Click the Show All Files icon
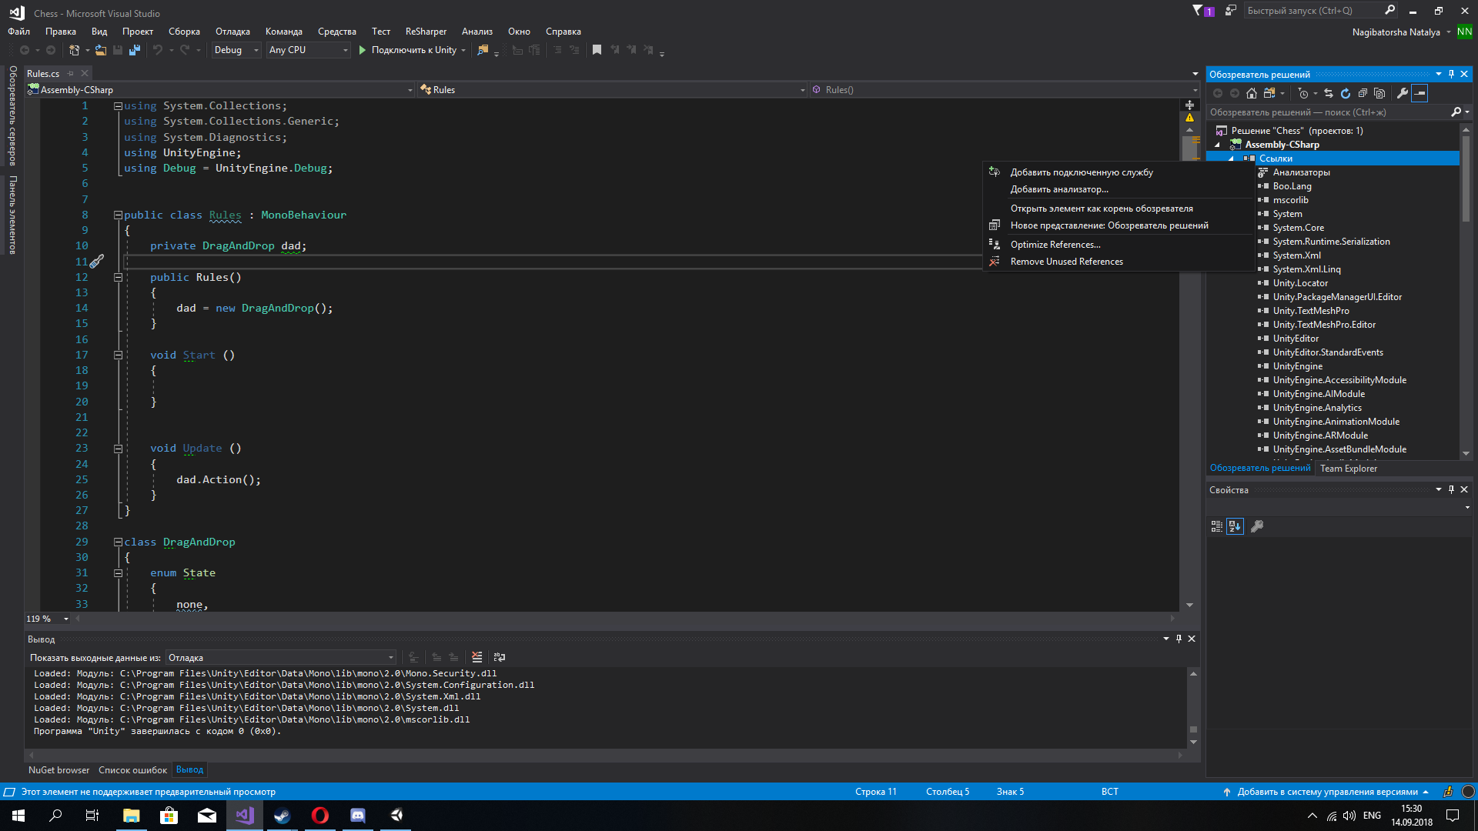 coord(1379,93)
